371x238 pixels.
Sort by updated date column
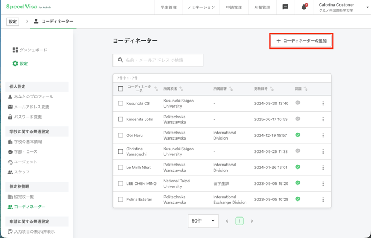271,88
